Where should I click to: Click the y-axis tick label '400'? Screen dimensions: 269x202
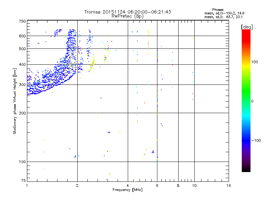pos(22,65)
